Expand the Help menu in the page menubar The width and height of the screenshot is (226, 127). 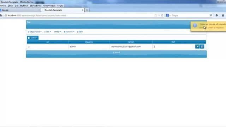tap(57, 32)
